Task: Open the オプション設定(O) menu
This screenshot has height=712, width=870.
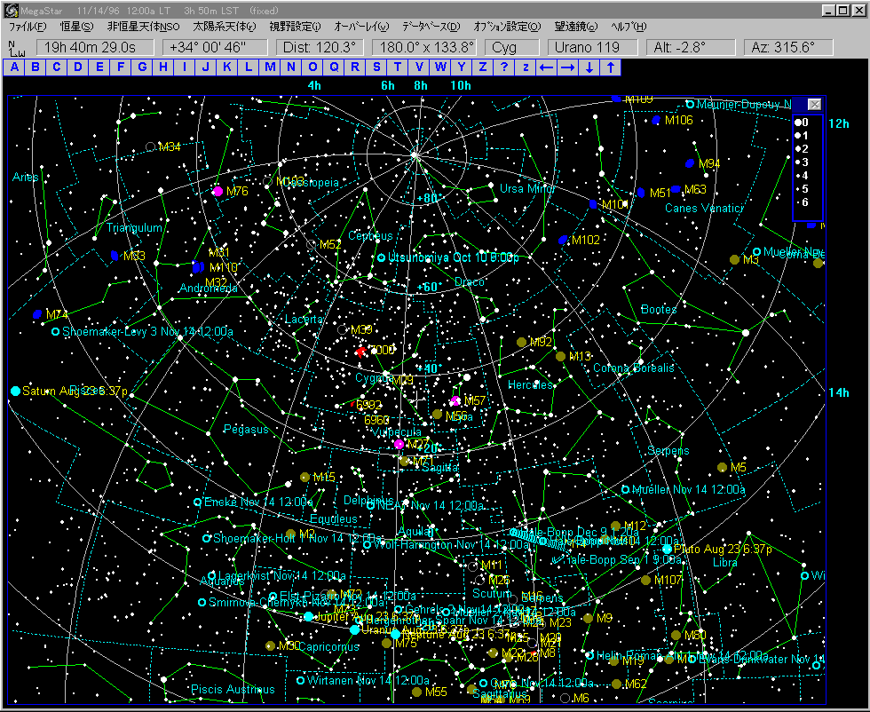Action: click(x=507, y=27)
